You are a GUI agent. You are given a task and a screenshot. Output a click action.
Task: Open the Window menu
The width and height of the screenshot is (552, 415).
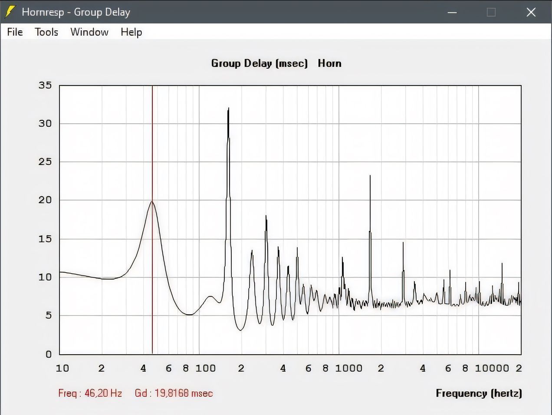tap(89, 32)
